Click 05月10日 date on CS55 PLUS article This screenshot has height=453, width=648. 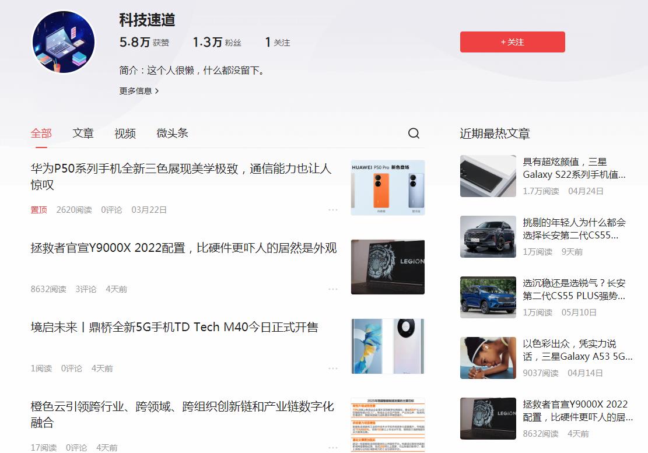point(579,312)
